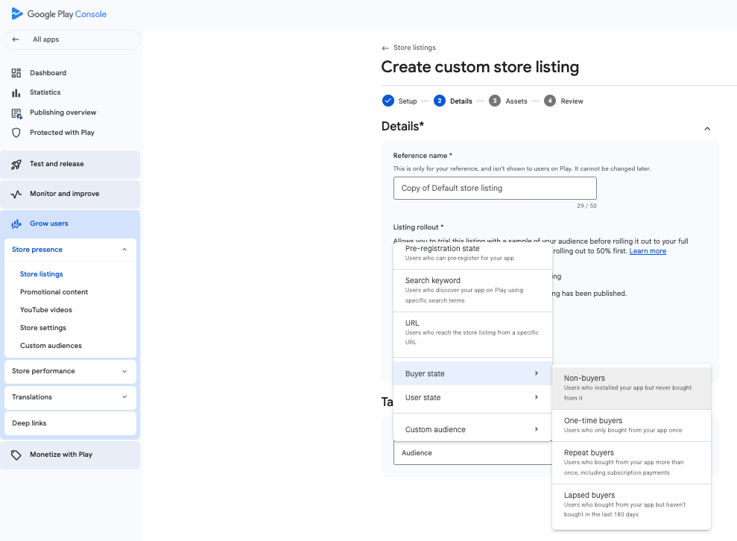Open Promotional content page
Viewport: 737px width, 541px height.
[54, 292]
